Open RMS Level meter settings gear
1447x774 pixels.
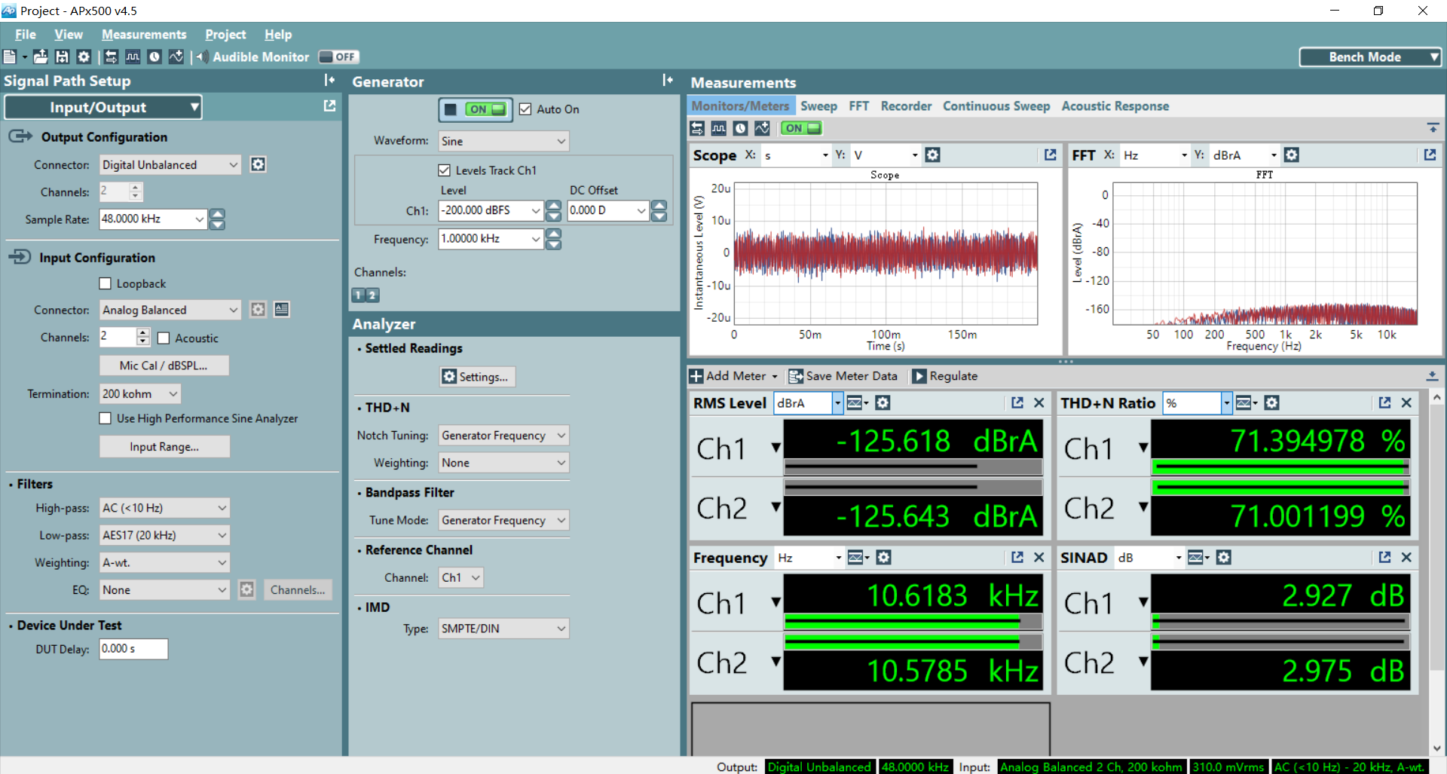tap(883, 402)
